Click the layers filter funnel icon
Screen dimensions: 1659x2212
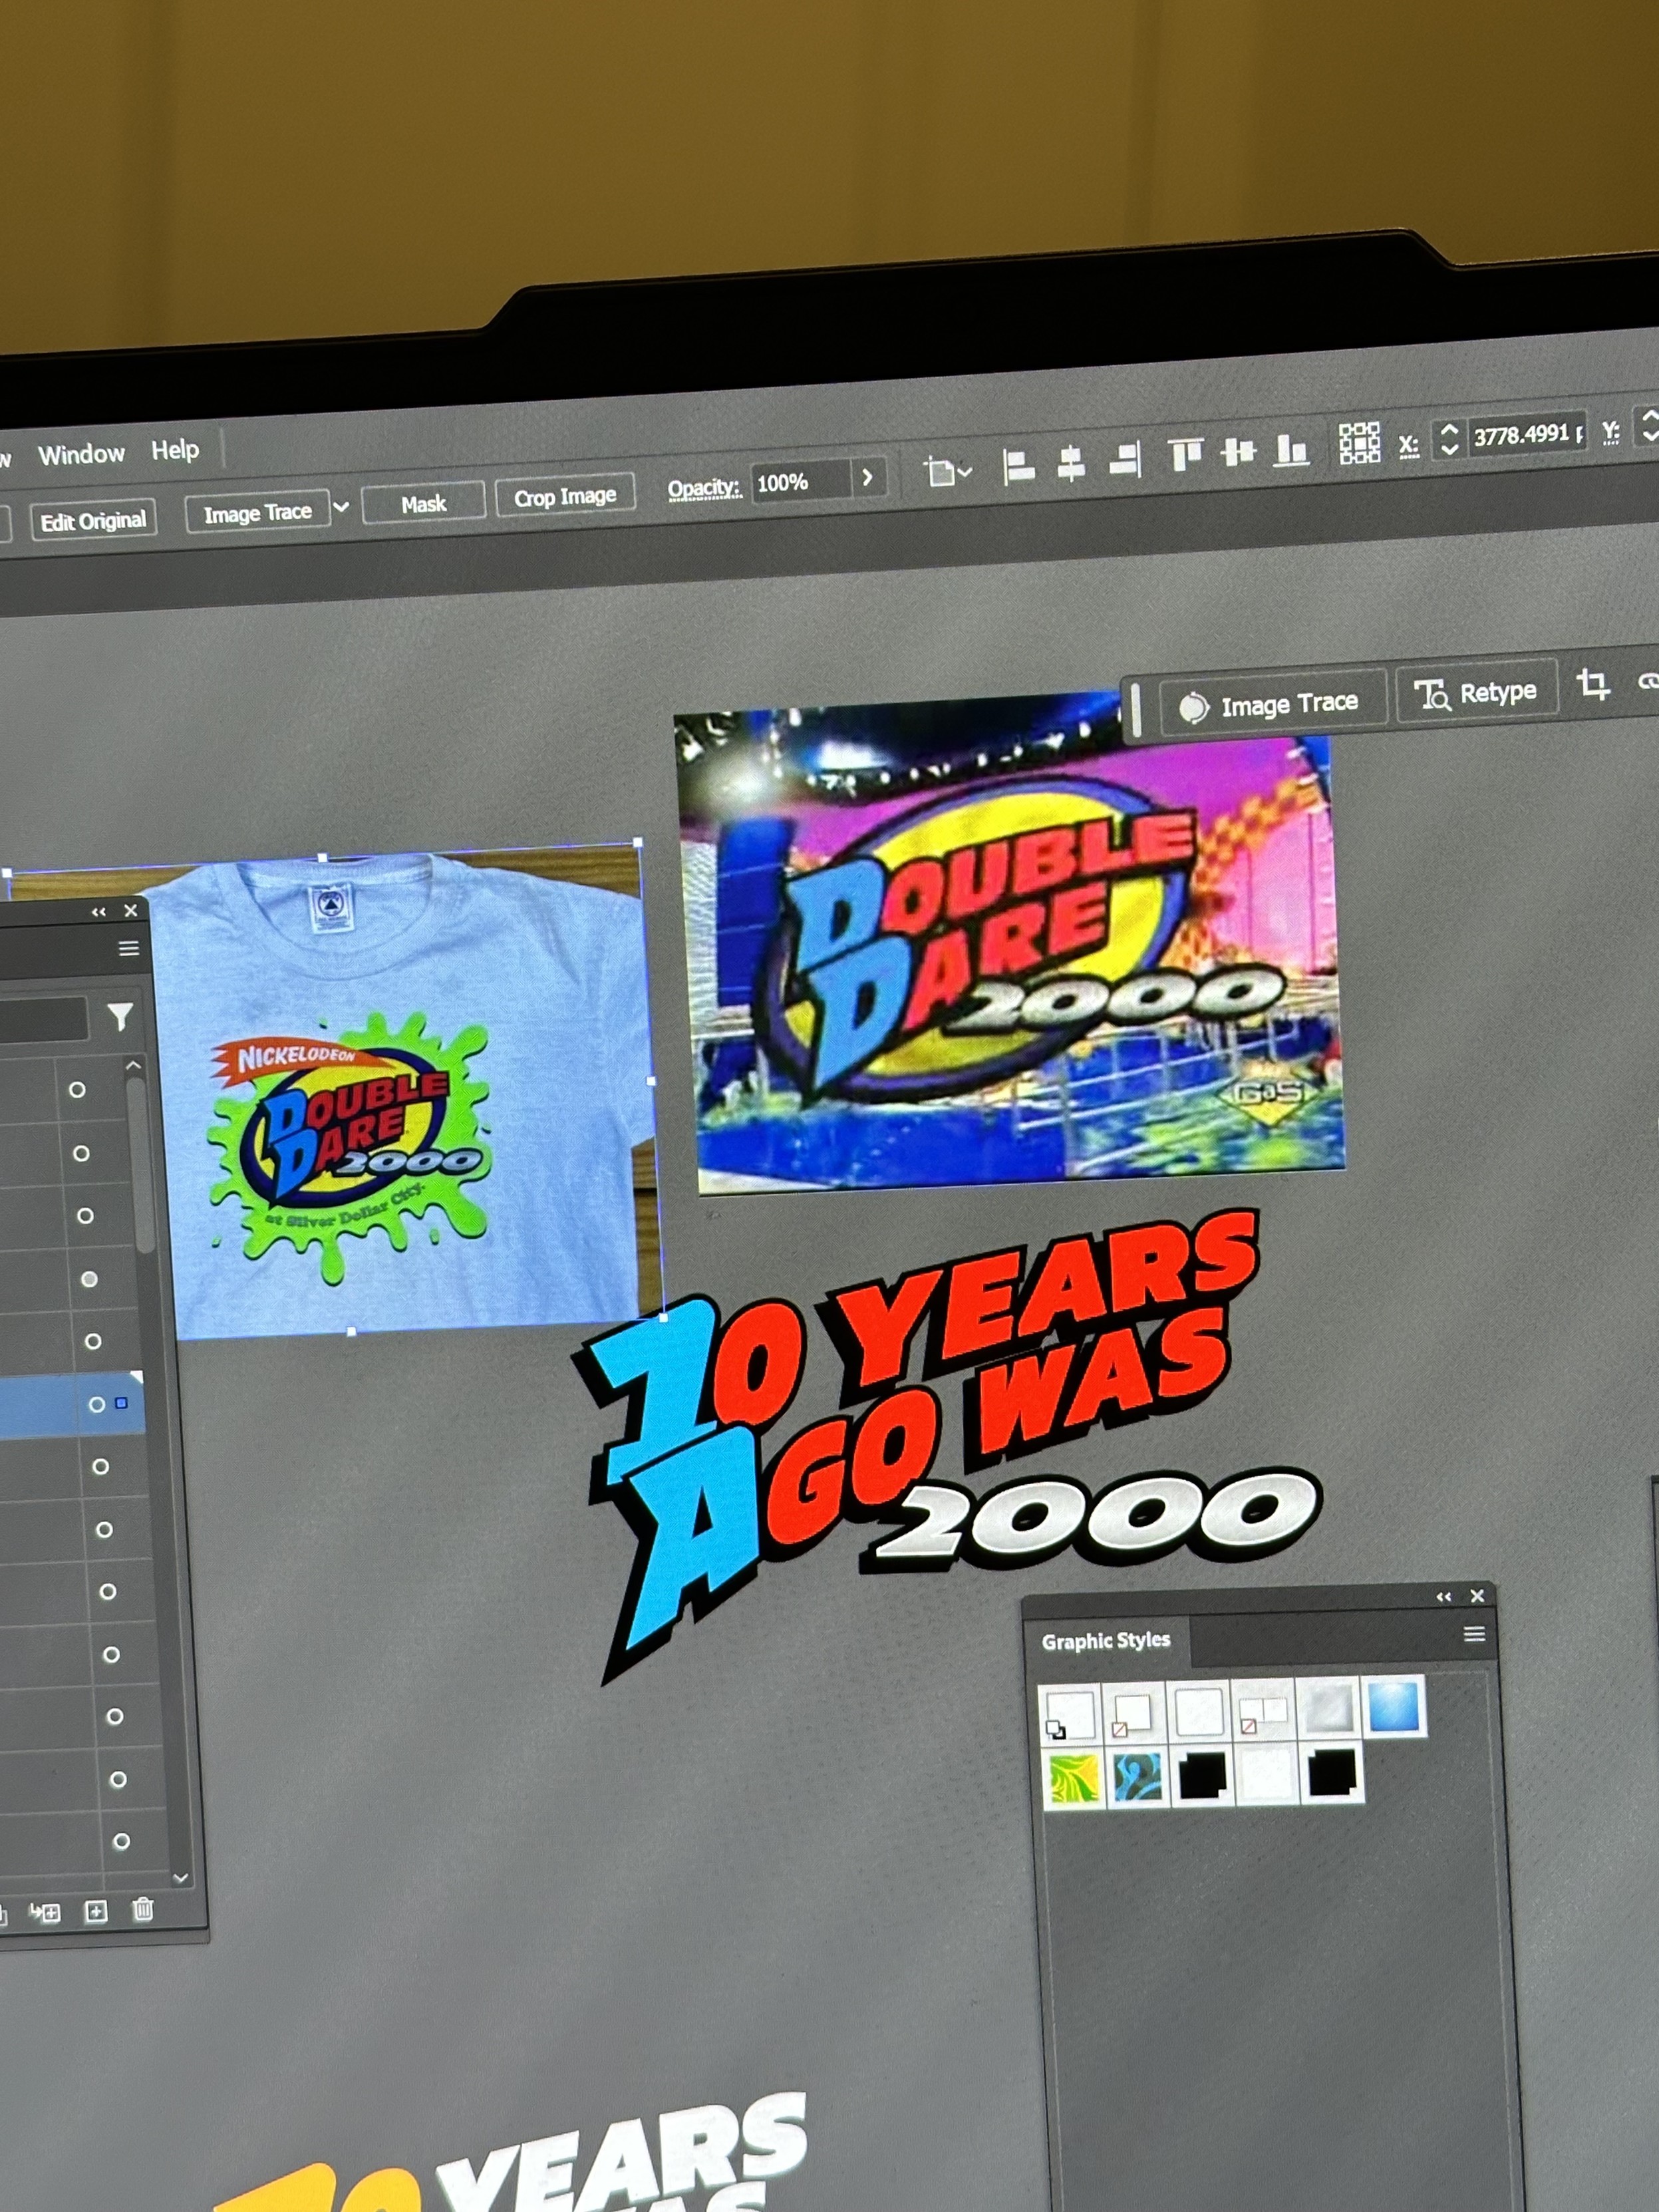pyautogui.click(x=120, y=1017)
